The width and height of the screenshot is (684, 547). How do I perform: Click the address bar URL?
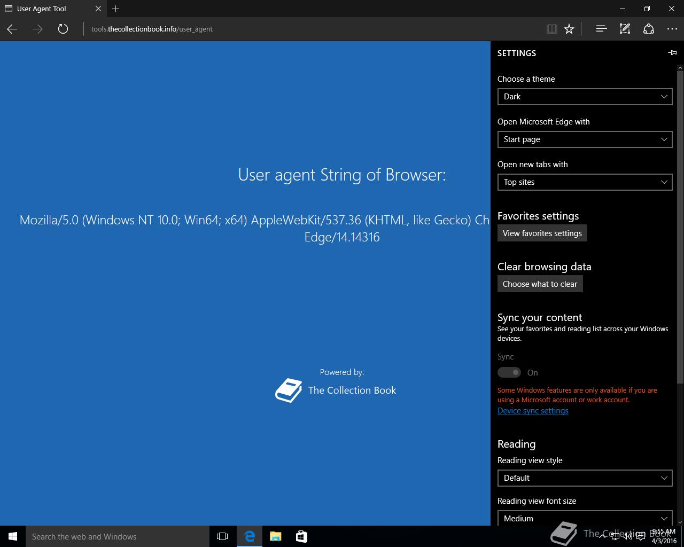point(152,29)
